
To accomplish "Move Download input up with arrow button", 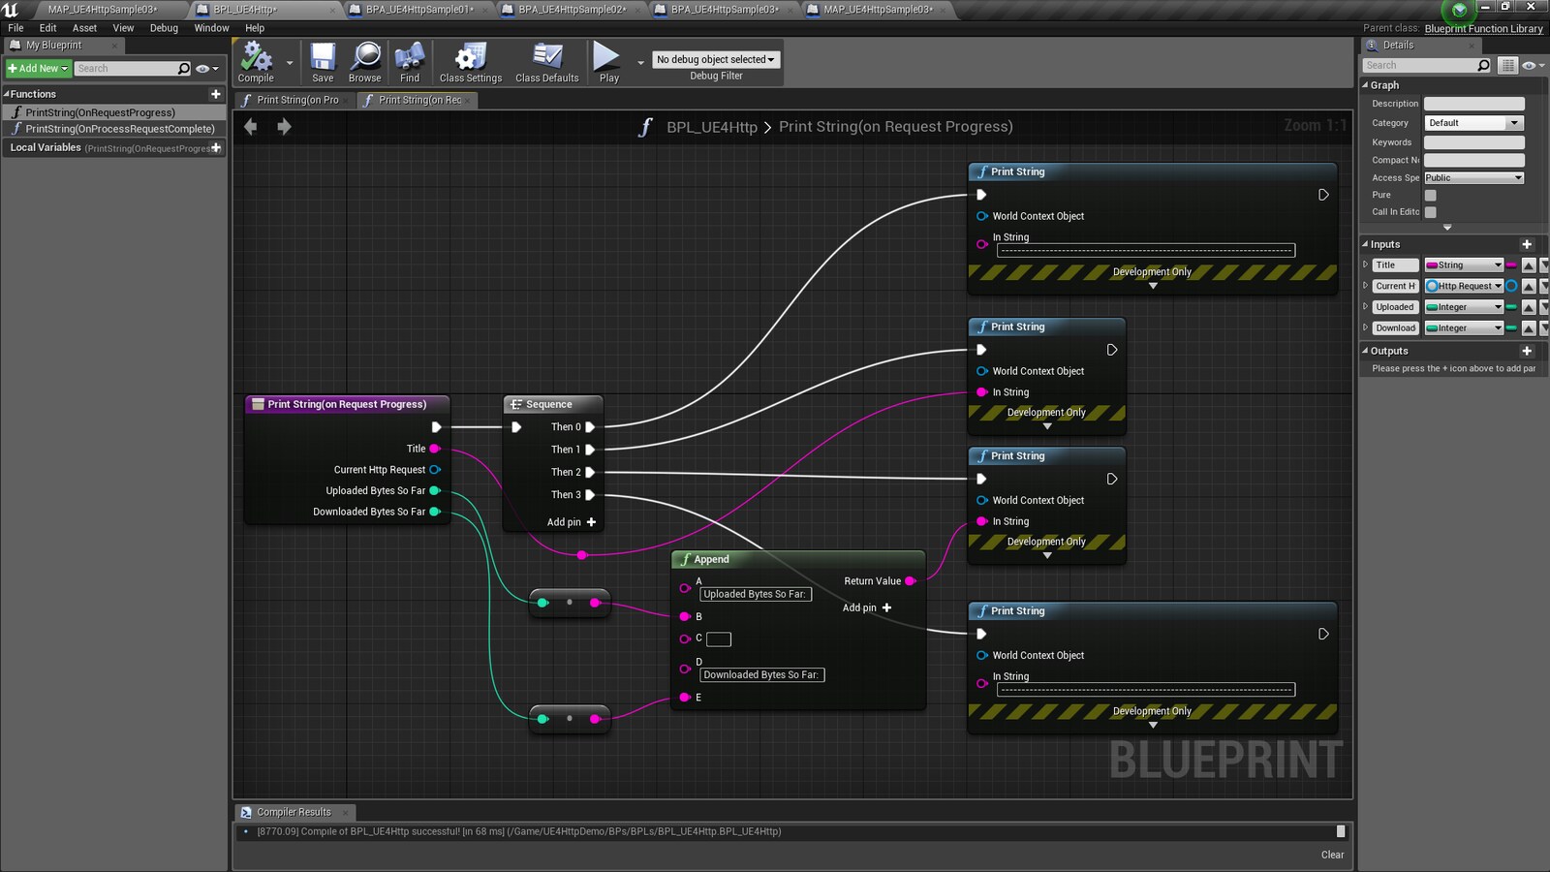I will pyautogui.click(x=1529, y=327).
